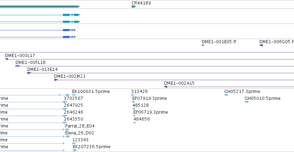
Task: Select the 2643550 feature label
Action: [x=74, y=119]
